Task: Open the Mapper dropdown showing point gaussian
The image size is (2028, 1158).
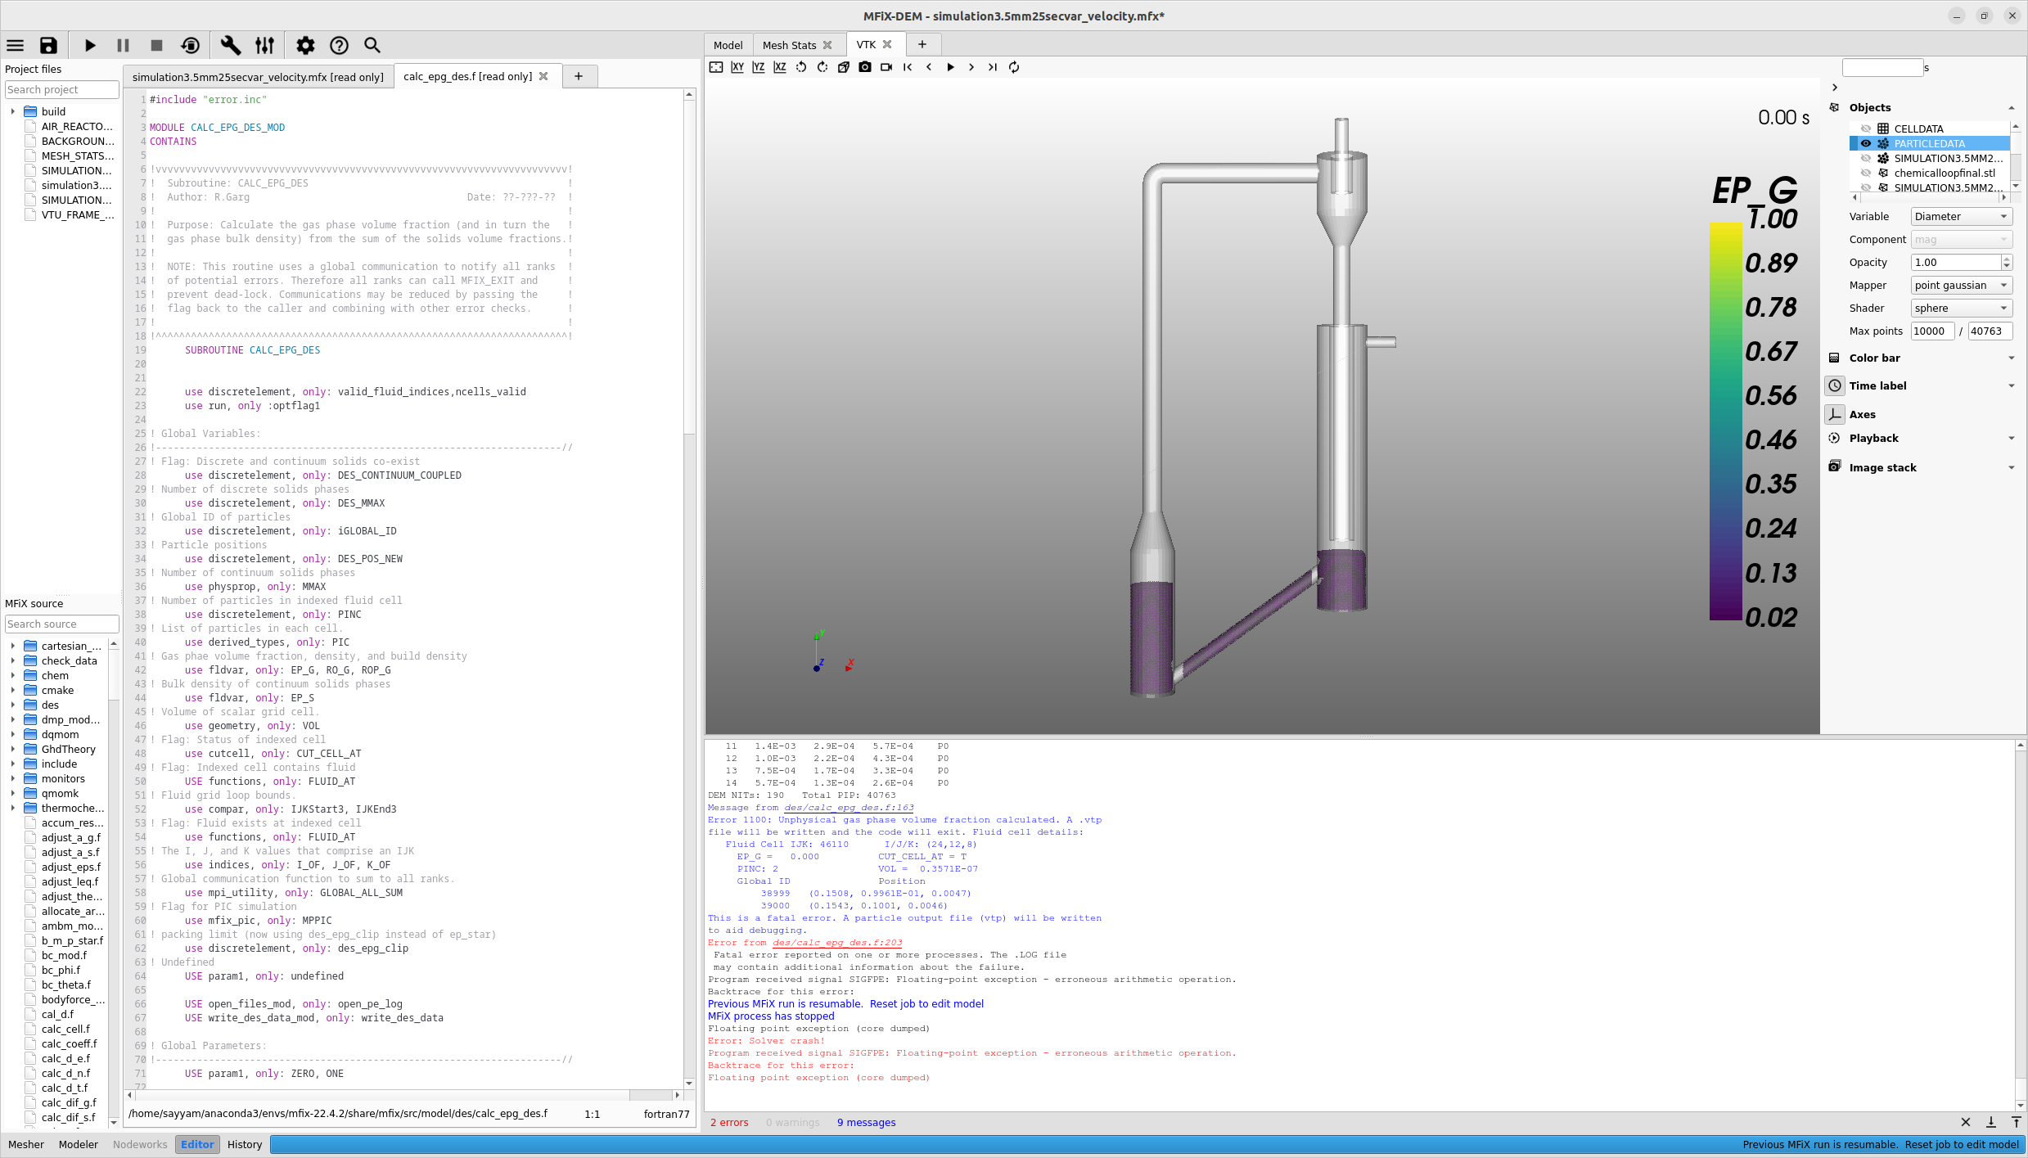Action: tap(1961, 285)
